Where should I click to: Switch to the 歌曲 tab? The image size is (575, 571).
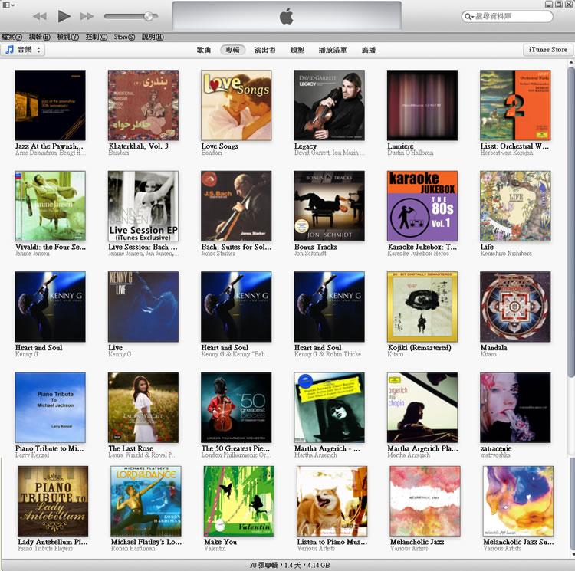point(204,51)
